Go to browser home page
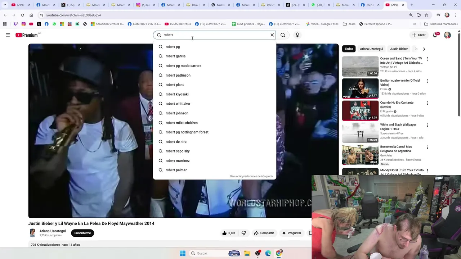This screenshot has width=461, height=259. pyautogui.click(x=31, y=15)
